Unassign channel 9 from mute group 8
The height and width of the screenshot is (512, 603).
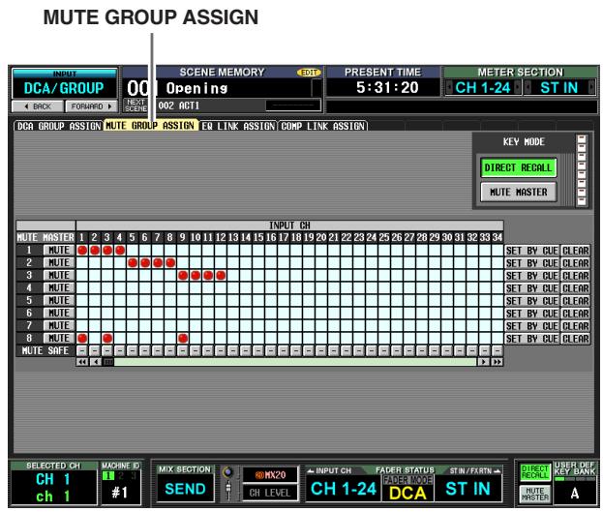click(183, 339)
